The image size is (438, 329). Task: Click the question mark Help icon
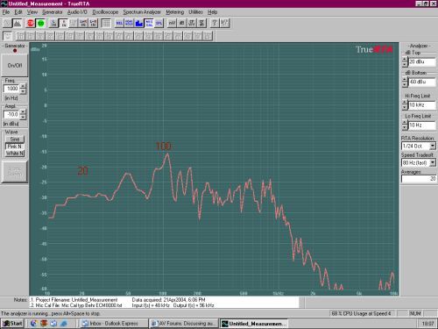click(x=215, y=23)
